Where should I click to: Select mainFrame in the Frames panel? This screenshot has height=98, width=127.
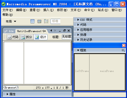point(107,72)
